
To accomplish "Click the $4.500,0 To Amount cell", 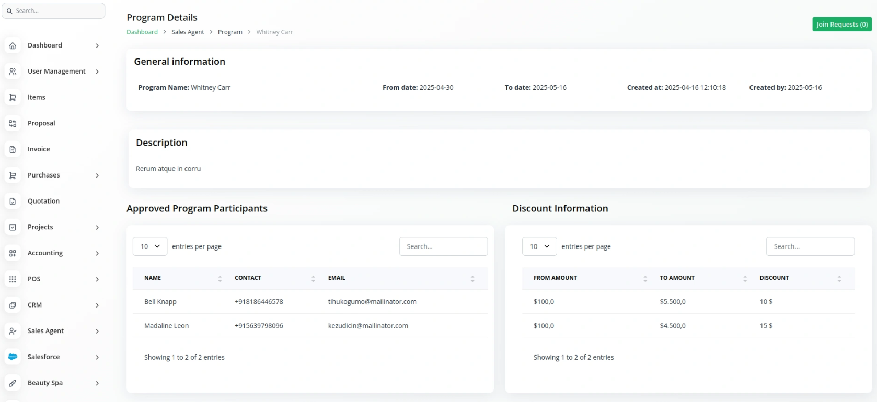I will [x=673, y=326].
